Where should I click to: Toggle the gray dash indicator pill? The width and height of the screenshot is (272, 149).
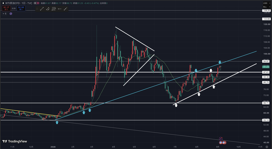click(35, 3)
